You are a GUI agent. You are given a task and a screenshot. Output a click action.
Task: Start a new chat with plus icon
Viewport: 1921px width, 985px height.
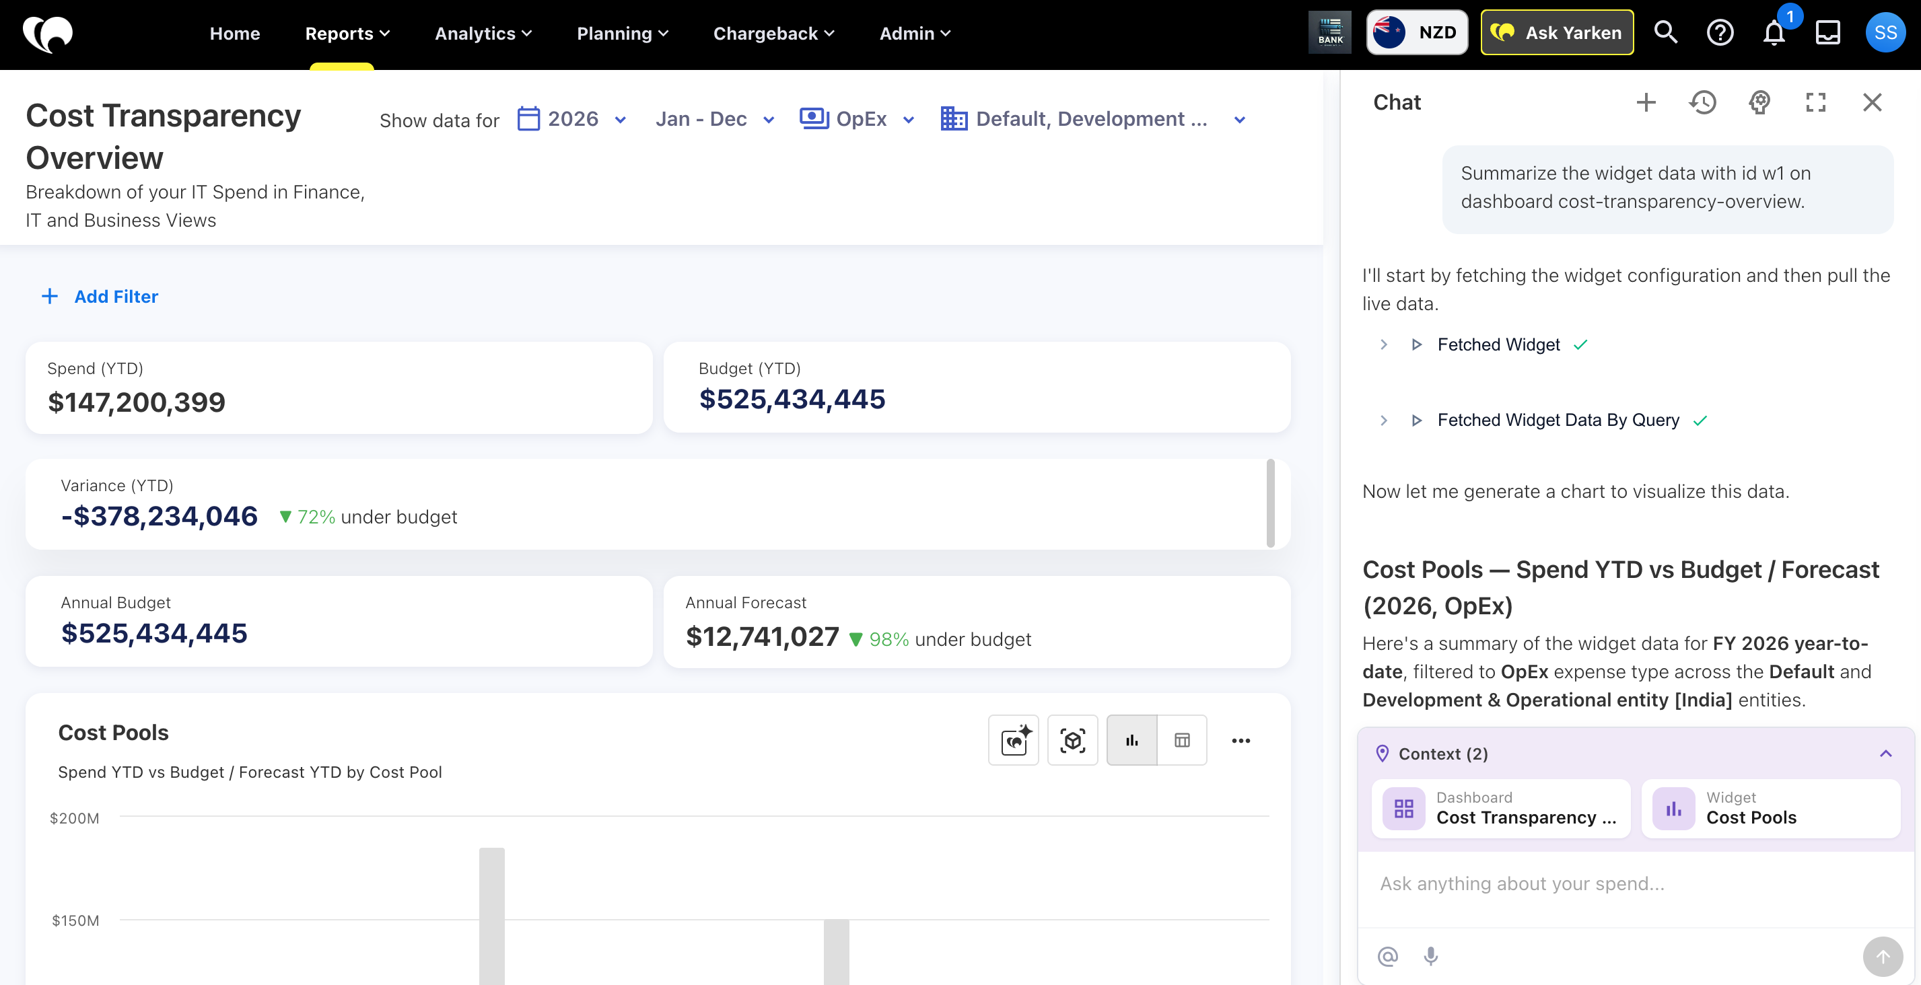pyautogui.click(x=1646, y=102)
